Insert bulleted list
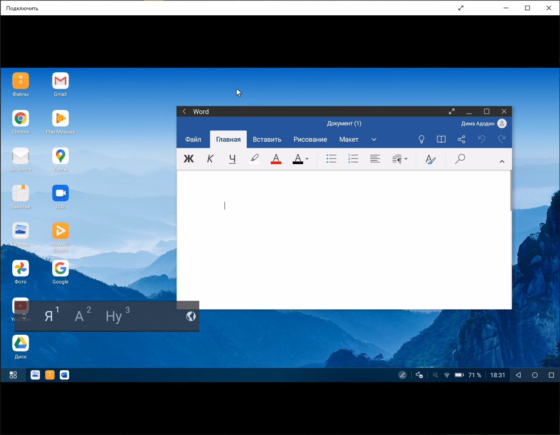The width and height of the screenshot is (560, 435). pyautogui.click(x=331, y=159)
